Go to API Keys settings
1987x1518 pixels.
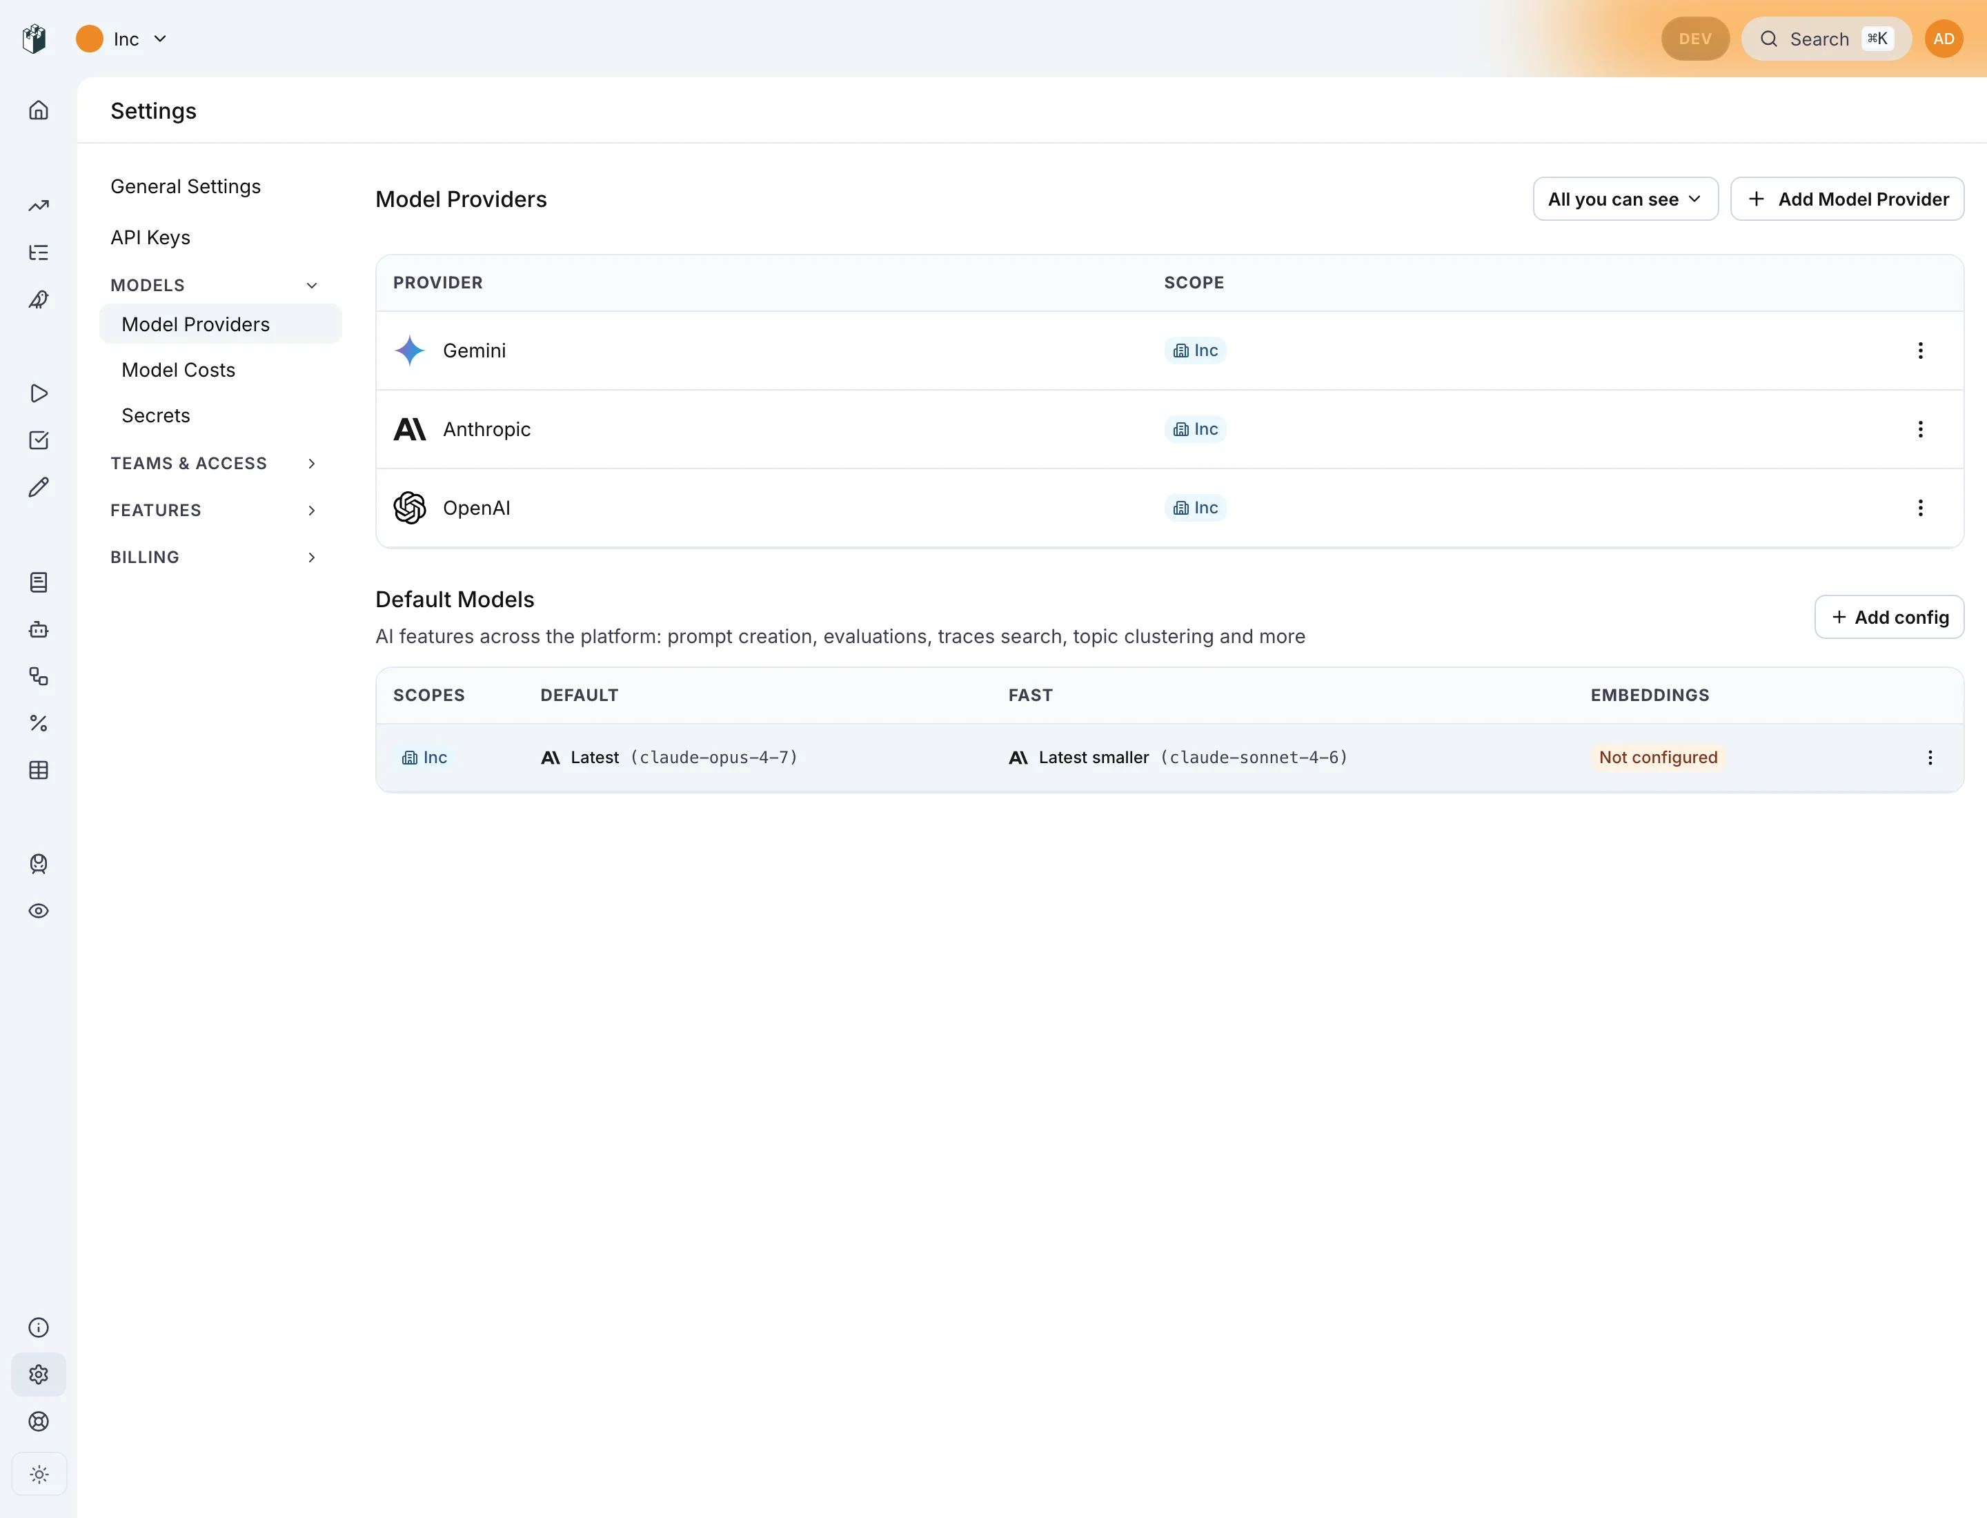(150, 237)
